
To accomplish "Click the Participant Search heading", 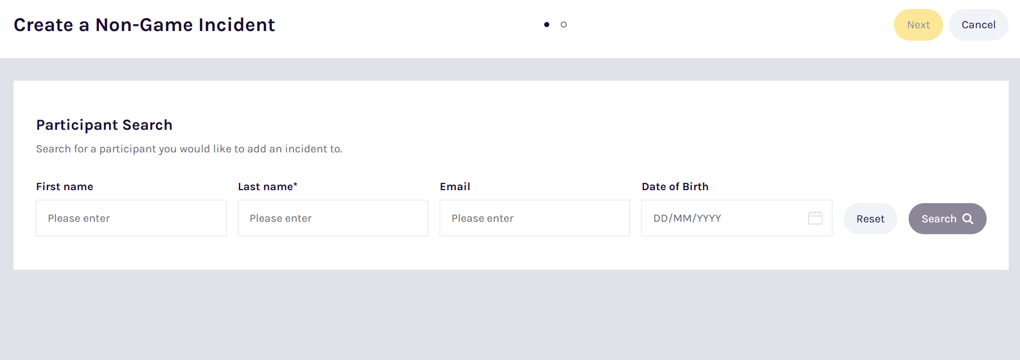I will pyautogui.click(x=104, y=125).
